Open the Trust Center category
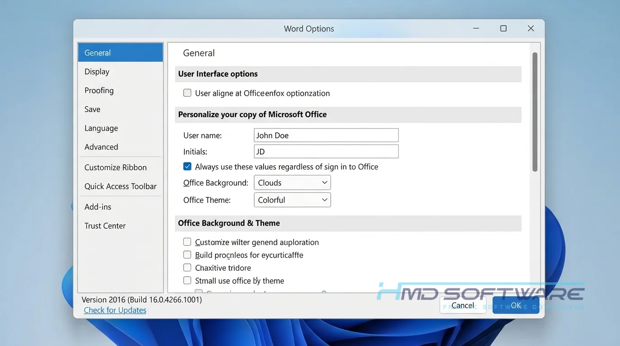Image resolution: width=620 pixels, height=346 pixels. coord(120,226)
